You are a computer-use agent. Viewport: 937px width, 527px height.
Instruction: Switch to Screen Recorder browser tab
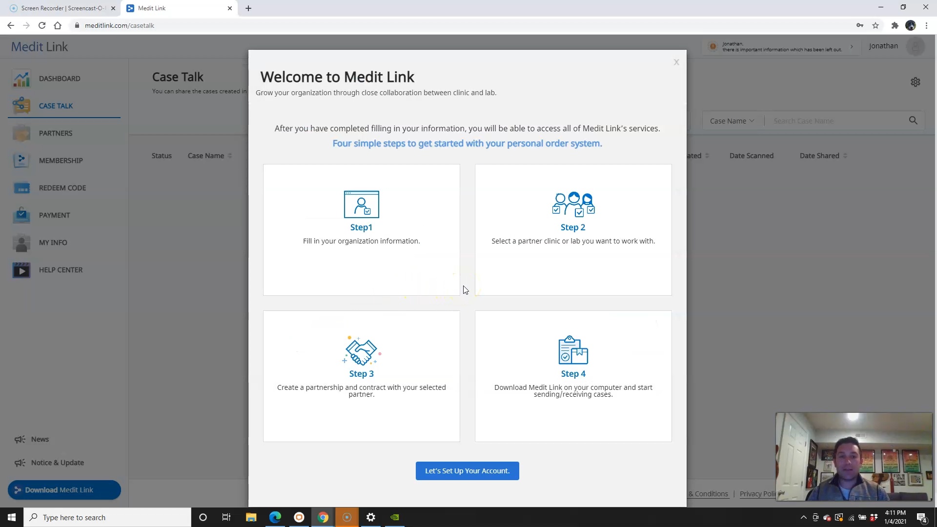point(63,8)
